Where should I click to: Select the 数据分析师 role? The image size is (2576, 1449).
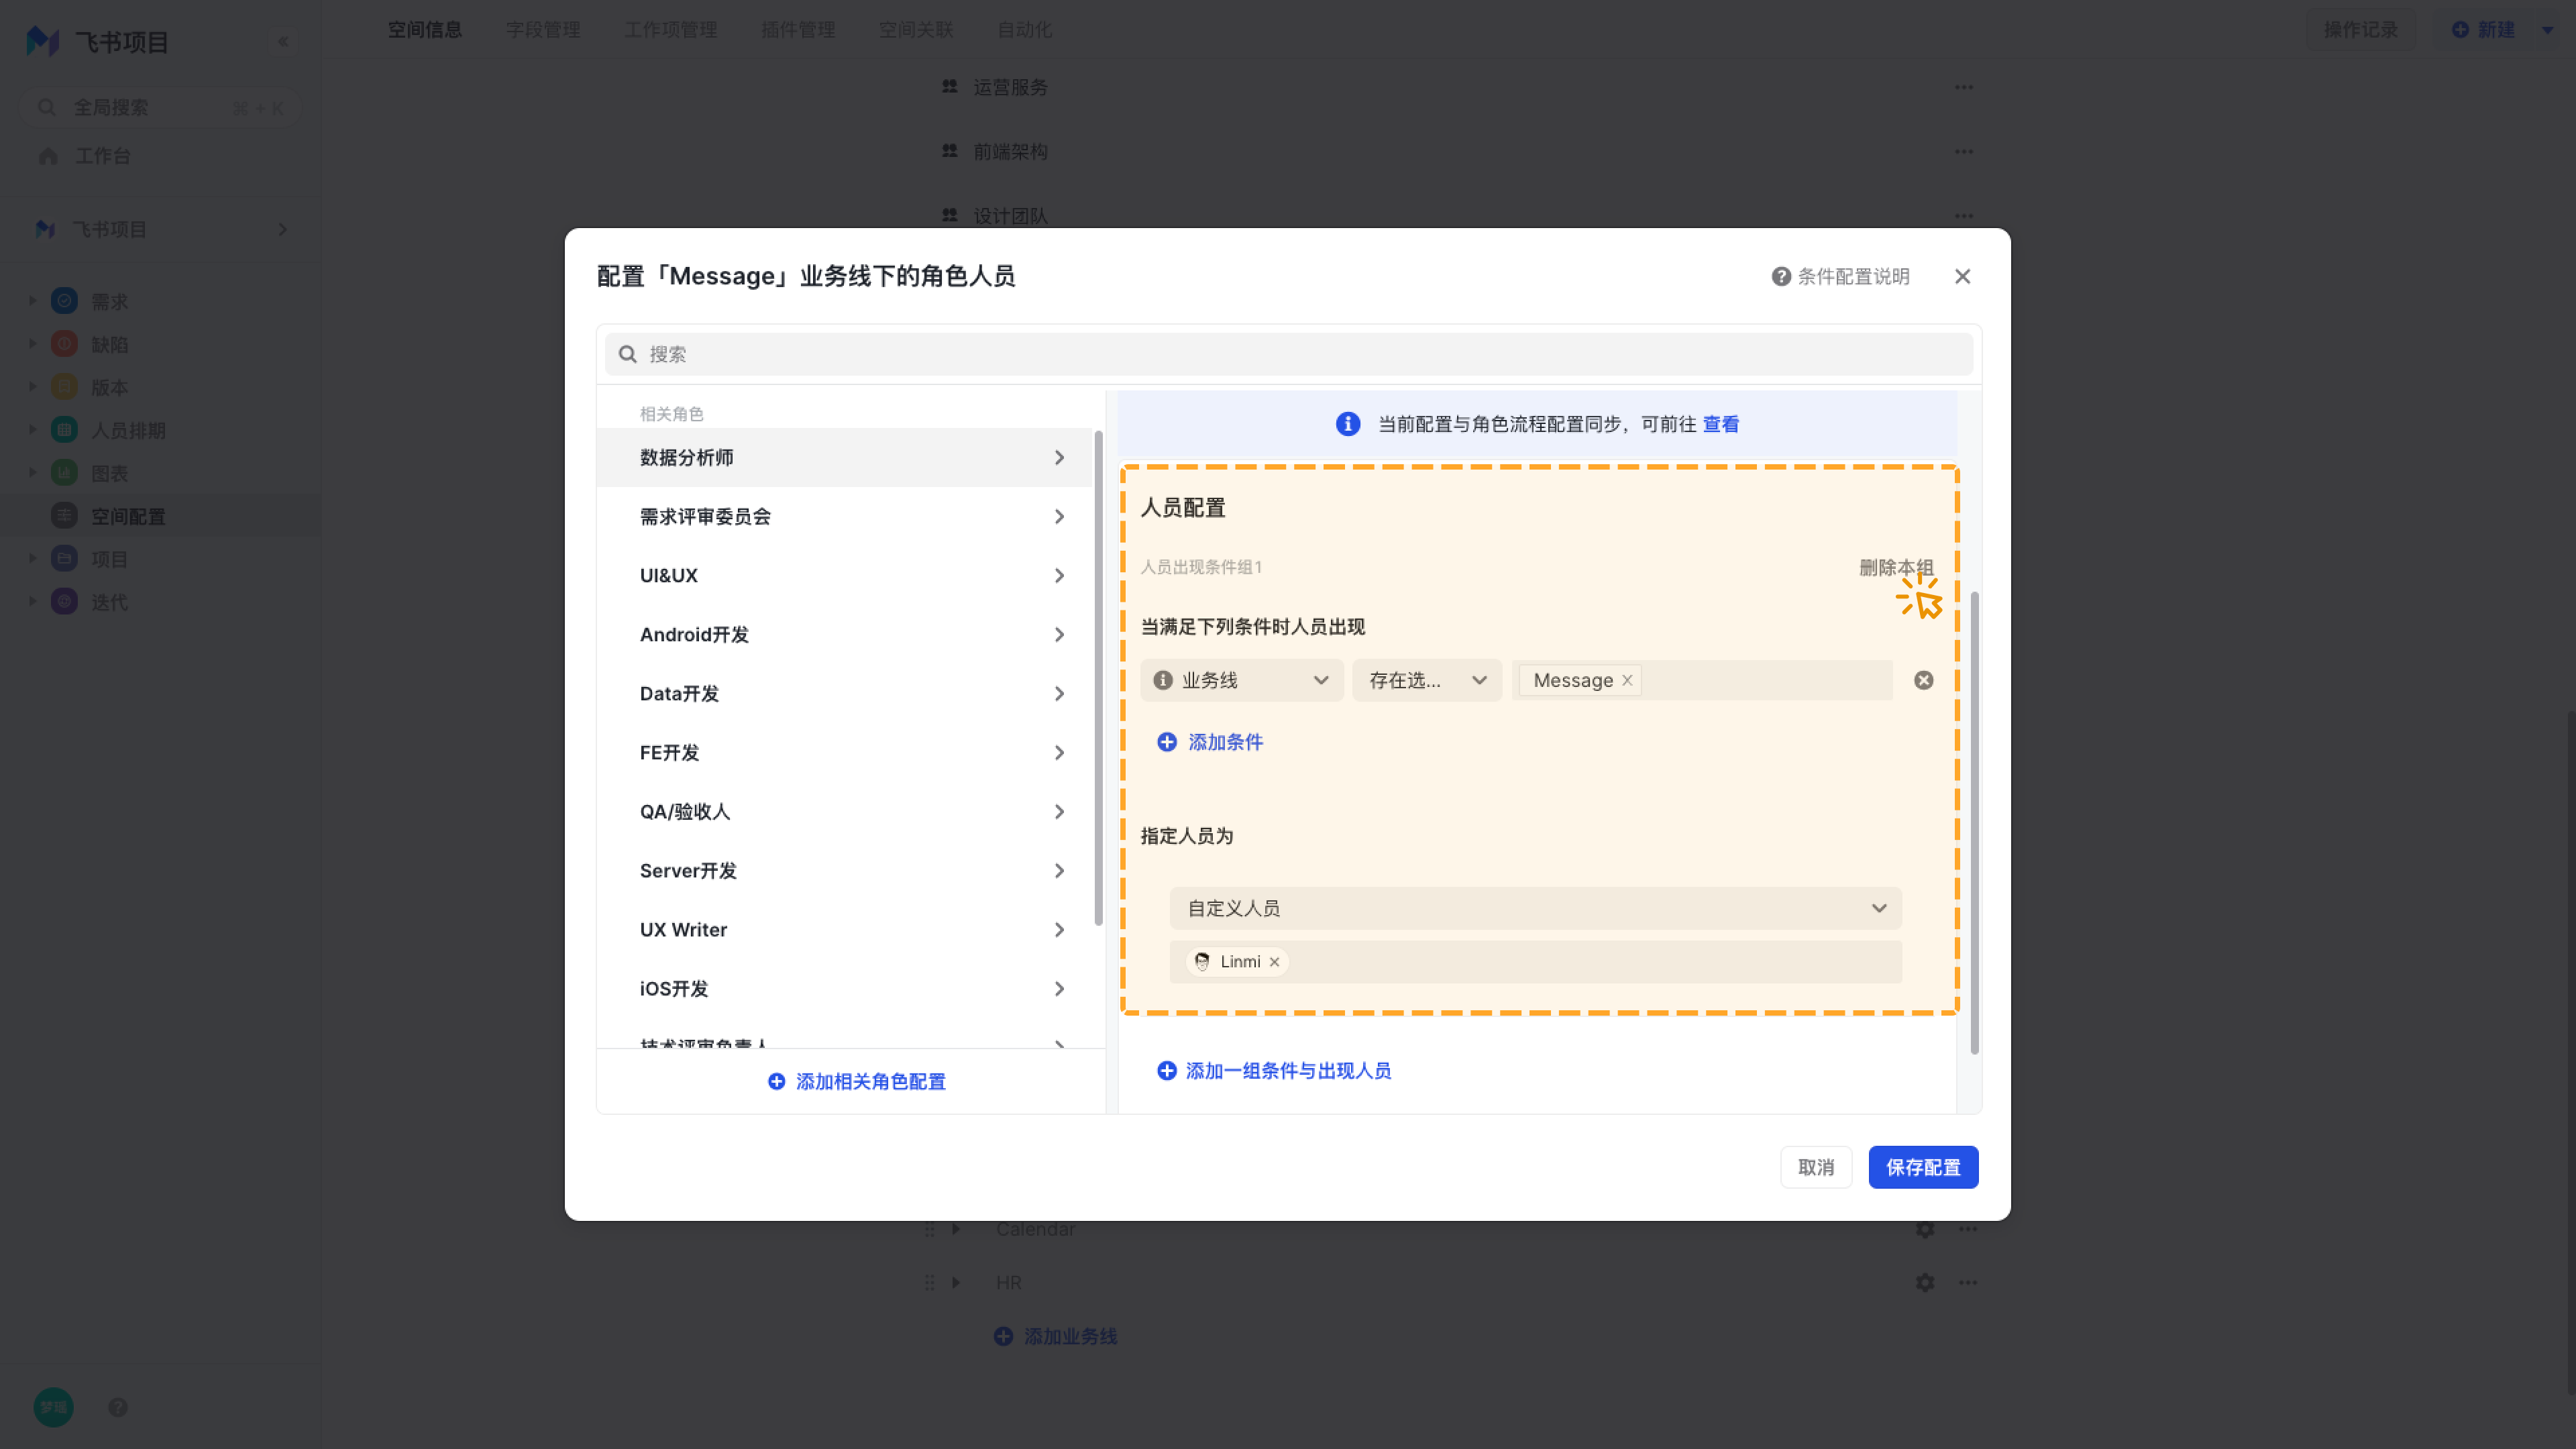coord(845,457)
